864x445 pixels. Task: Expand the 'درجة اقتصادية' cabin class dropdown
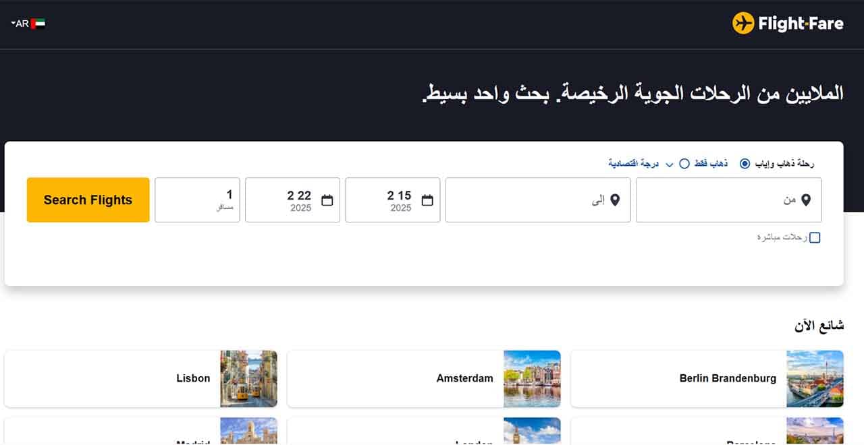(641, 164)
